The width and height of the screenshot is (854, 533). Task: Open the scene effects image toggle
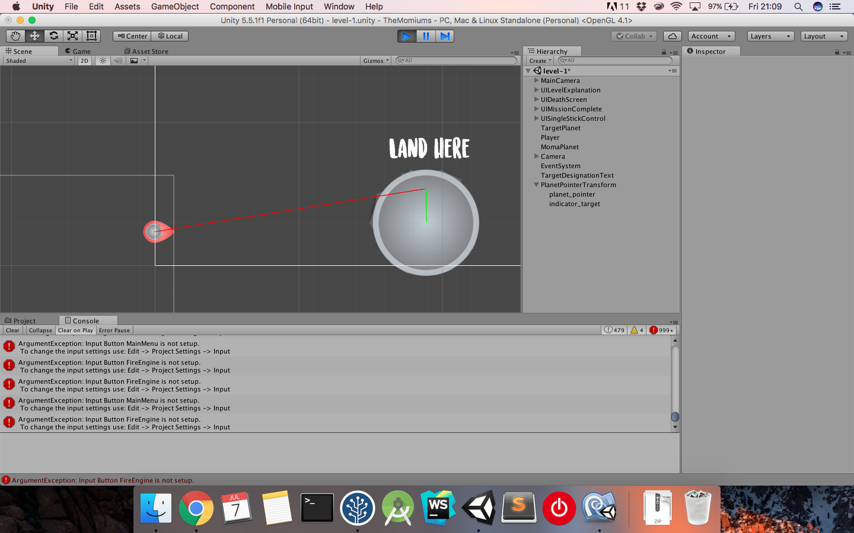134,60
